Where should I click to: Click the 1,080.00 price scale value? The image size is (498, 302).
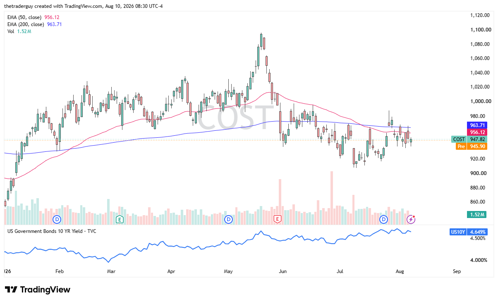coord(480,44)
